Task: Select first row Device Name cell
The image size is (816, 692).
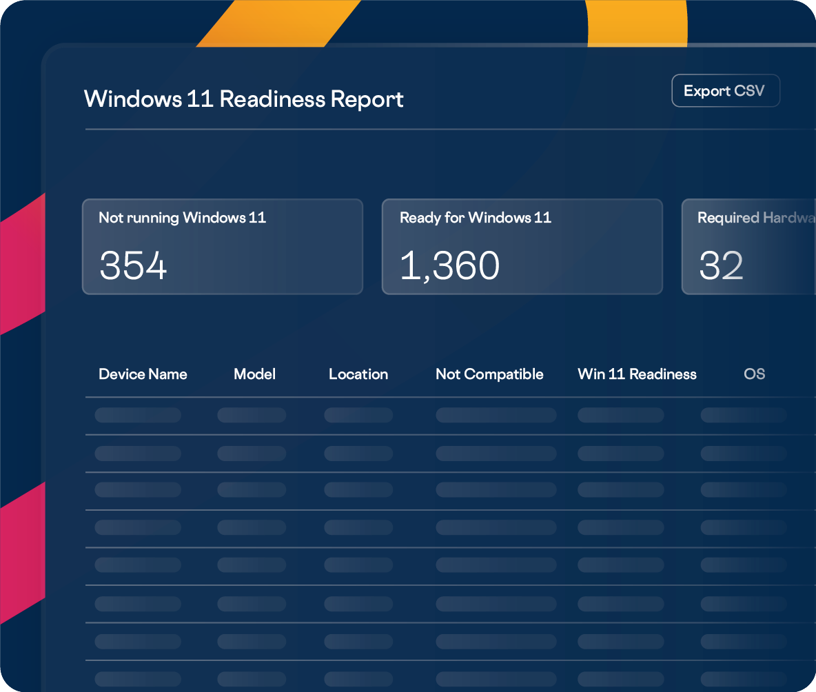Action: pos(138,415)
